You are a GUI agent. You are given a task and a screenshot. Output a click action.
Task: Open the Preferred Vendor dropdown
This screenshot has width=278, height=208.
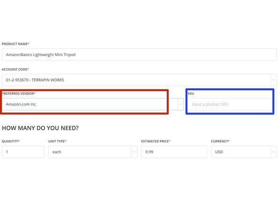(x=93, y=104)
